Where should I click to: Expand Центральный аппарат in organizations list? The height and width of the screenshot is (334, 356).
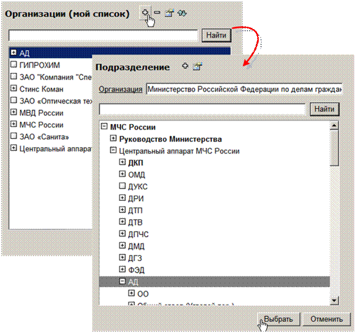point(14,148)
